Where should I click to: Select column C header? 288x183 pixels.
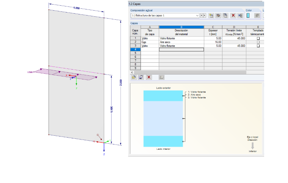click(213, 27)
